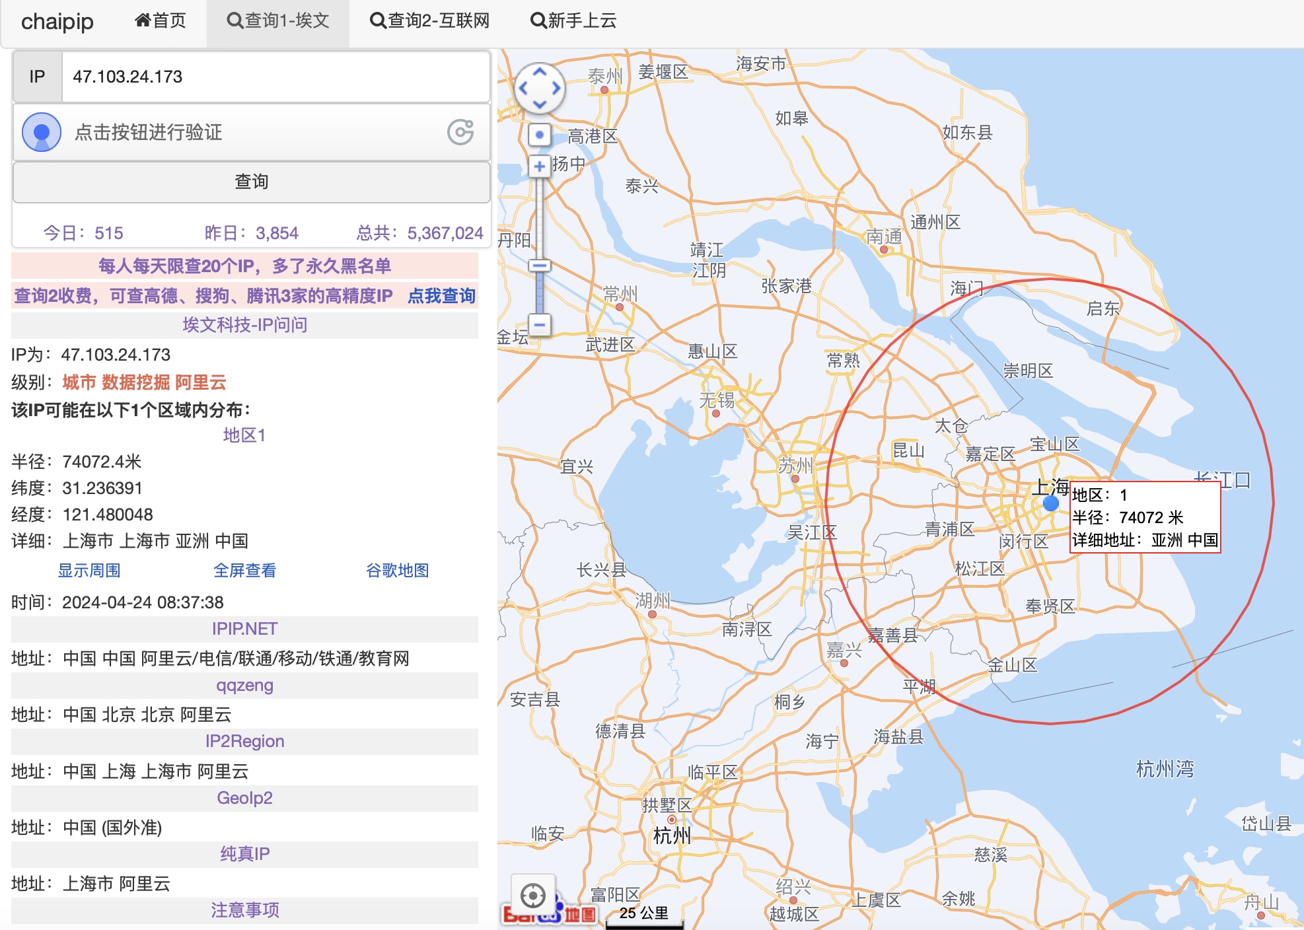The height and width of the screenshot is (930, 1304).
Task: Pan the map left with the arrow
Action: tap(523, 88)
